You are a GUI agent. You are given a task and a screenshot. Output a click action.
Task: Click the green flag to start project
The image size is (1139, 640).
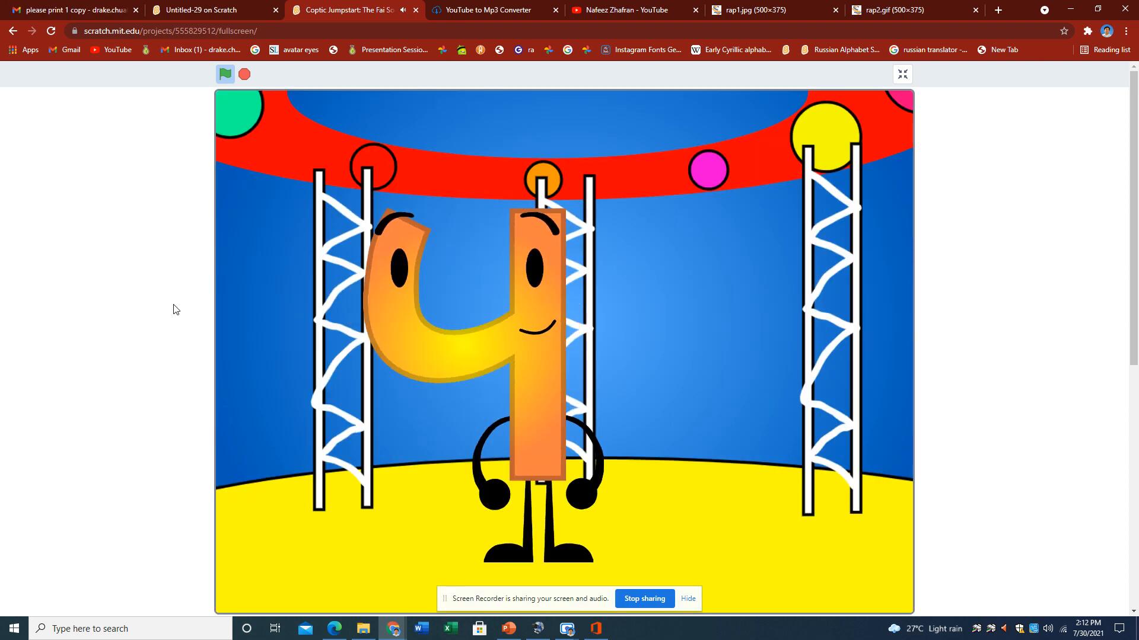pyautogui.click(x=225, y=74)
